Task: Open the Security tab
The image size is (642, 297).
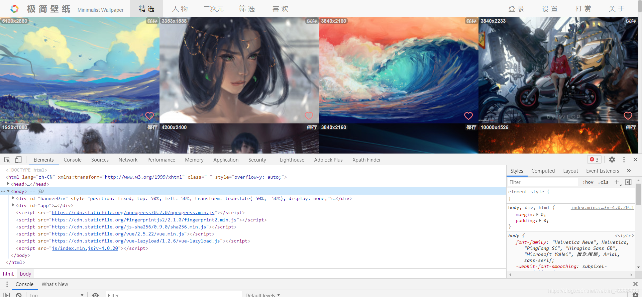Action: pos(257,160)
